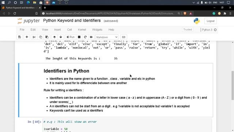234x132 pixels.
Task: Move selected cell up arrow
Action: [x=54, y=37]
